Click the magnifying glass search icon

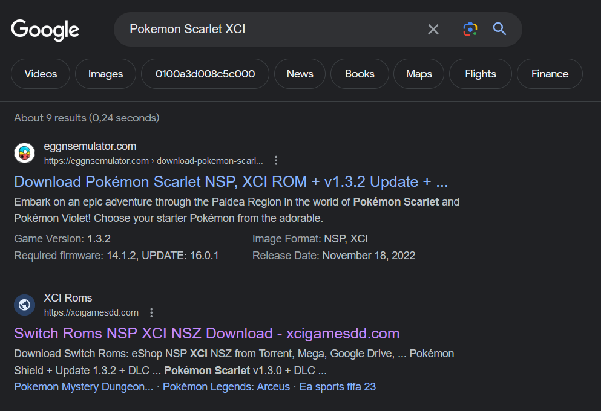click(x=499, y=29)
